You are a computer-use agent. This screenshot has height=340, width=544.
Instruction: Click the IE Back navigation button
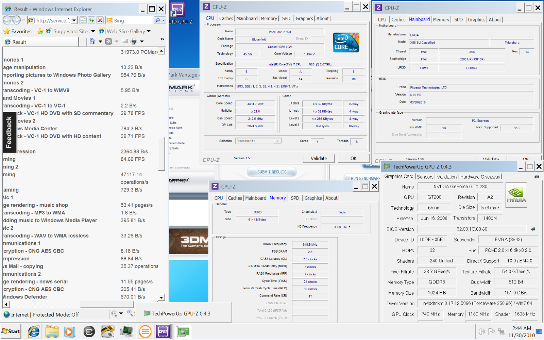point(7,20)
